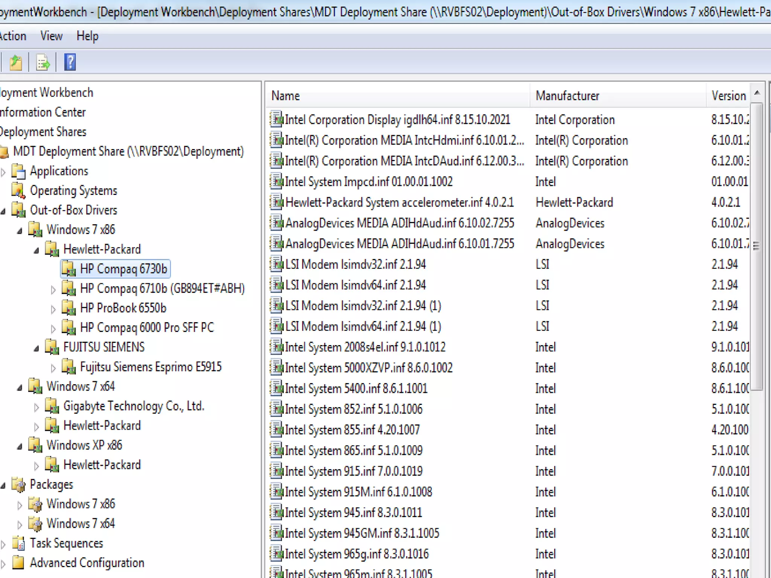Image resolution: width=771 pixels, height=578 pixels.
Task: Click the FUJITSU SIEMENS folder icon
Action: 52,347
